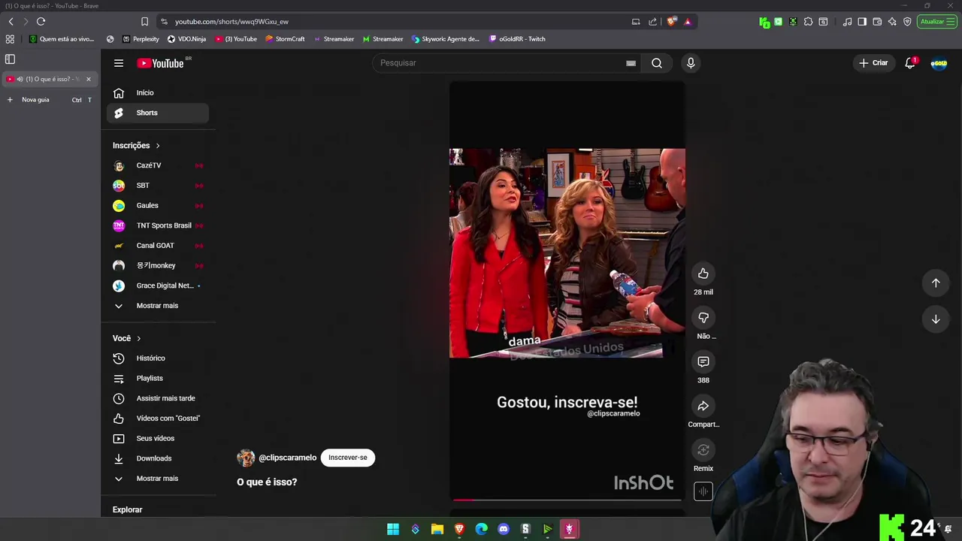Go back in the browser
This screenshot has width=962, height=541.
click(x=11, y=22)
